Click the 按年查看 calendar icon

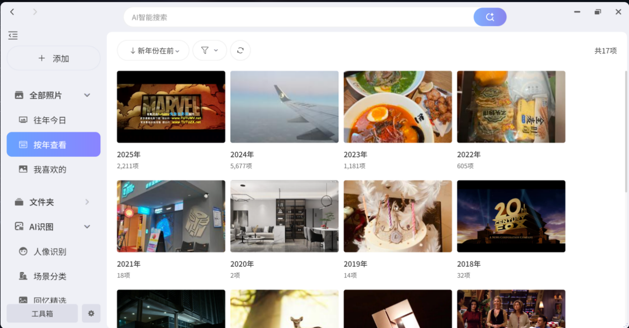pos(23,145)
